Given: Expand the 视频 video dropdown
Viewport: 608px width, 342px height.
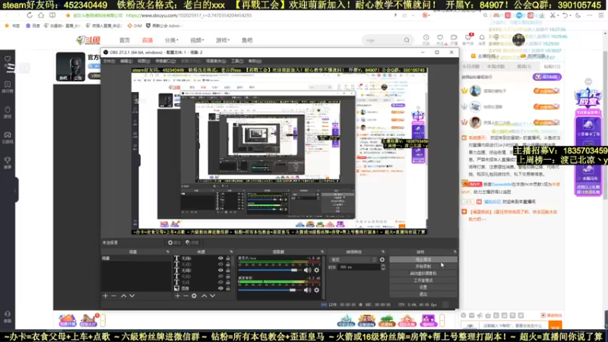Looking at the screenshot, I should point(197,40).
